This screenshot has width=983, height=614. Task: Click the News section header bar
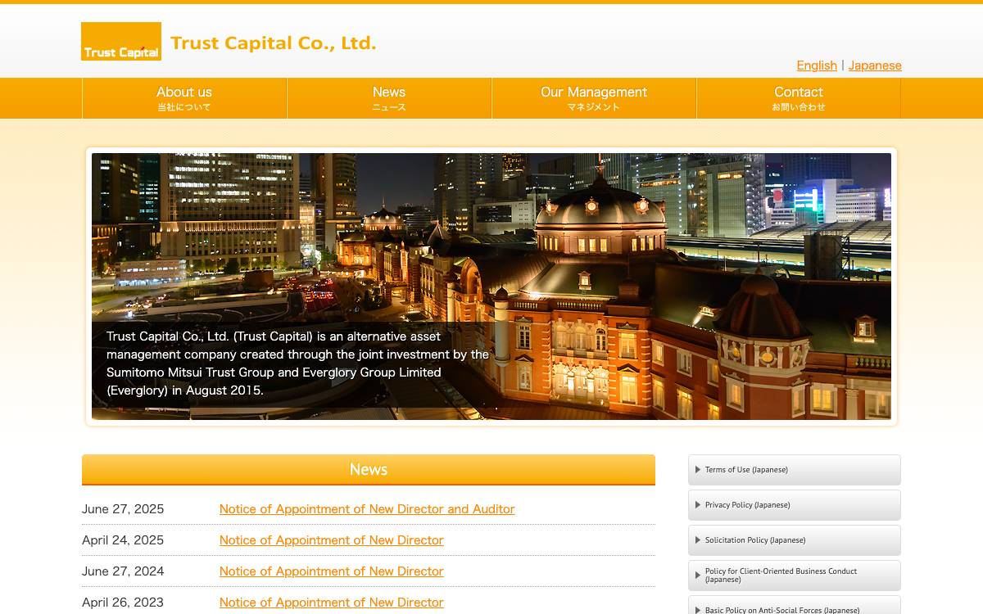369,470
